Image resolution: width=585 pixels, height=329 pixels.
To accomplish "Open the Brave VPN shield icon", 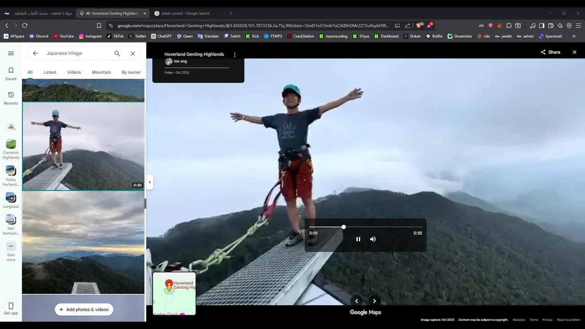I will click(569, 26).
